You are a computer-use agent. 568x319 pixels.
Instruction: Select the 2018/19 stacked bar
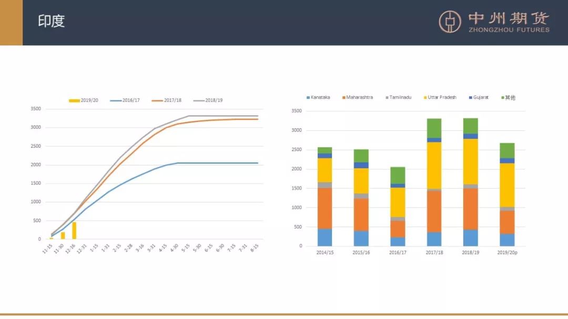pyautogui.click(x=471, y=182)
